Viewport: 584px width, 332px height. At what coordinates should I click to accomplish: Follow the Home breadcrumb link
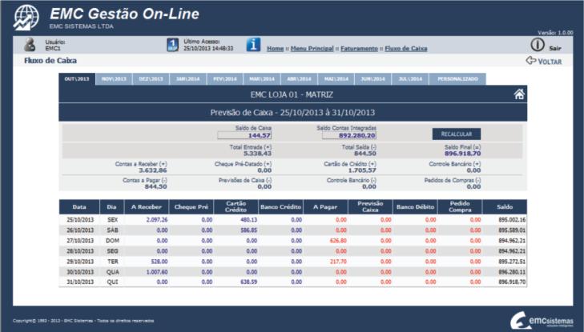(276, 48)
